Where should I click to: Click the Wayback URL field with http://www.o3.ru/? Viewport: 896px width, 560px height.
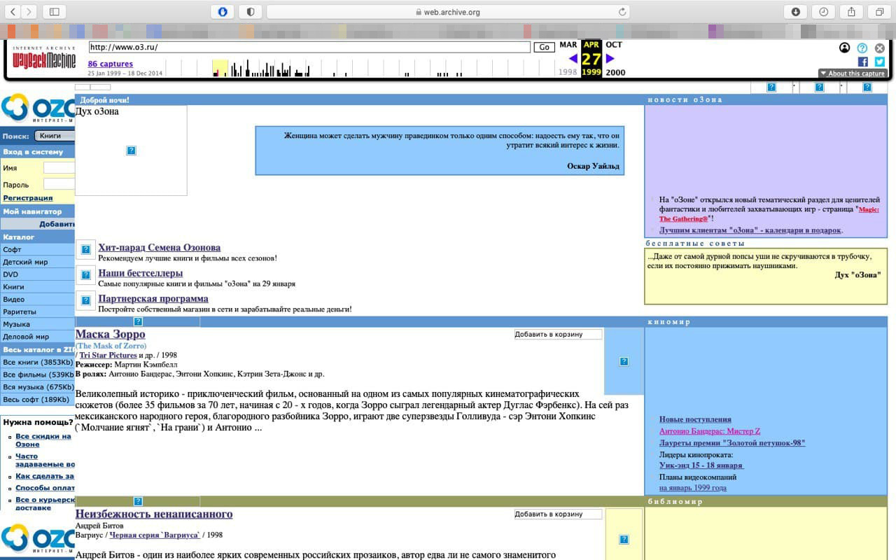[x=309, y=47]
